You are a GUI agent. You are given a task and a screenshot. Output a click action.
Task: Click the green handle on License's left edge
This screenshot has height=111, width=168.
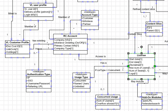128,66
